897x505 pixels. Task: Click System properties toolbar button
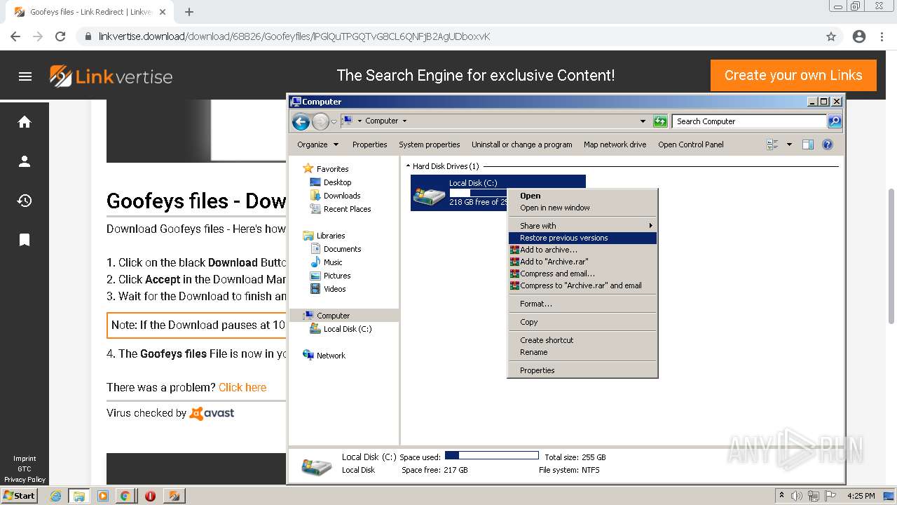(x=429, y=144)
